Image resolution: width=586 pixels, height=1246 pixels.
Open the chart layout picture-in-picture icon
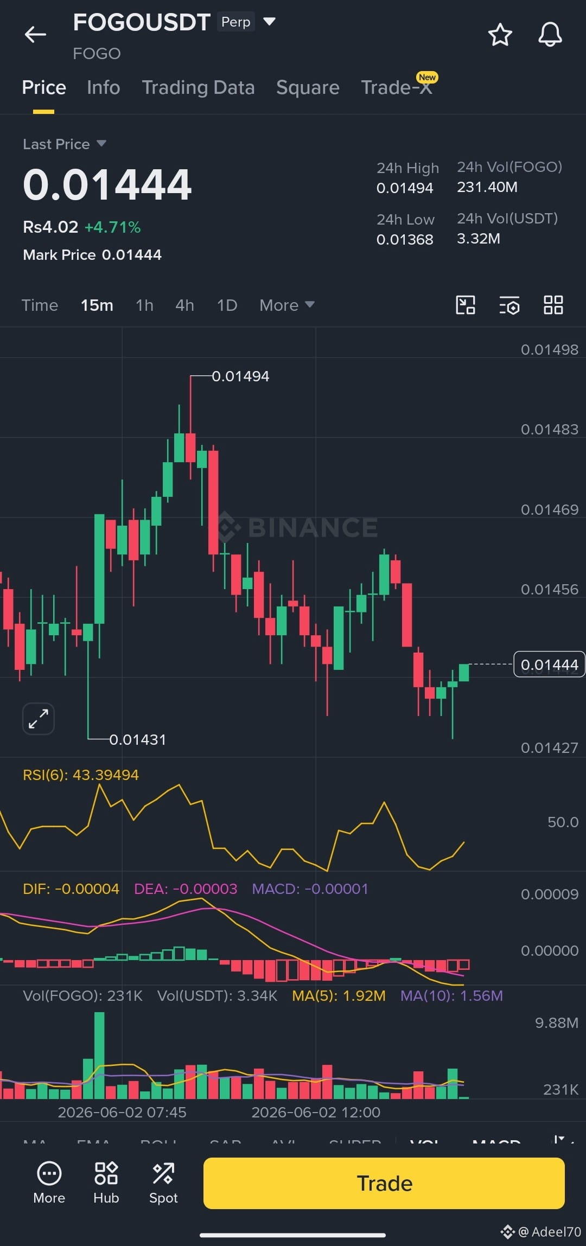pos(466,305)
